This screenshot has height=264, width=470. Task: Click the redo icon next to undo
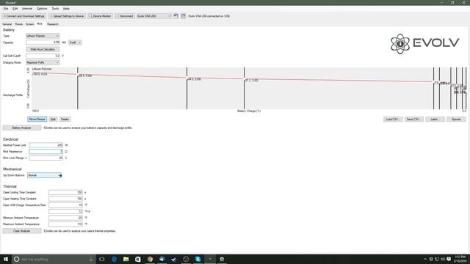click(x=183, y=16)
